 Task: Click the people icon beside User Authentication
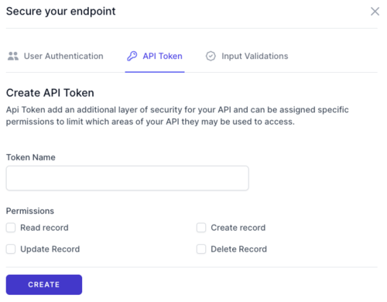(13, 56)
